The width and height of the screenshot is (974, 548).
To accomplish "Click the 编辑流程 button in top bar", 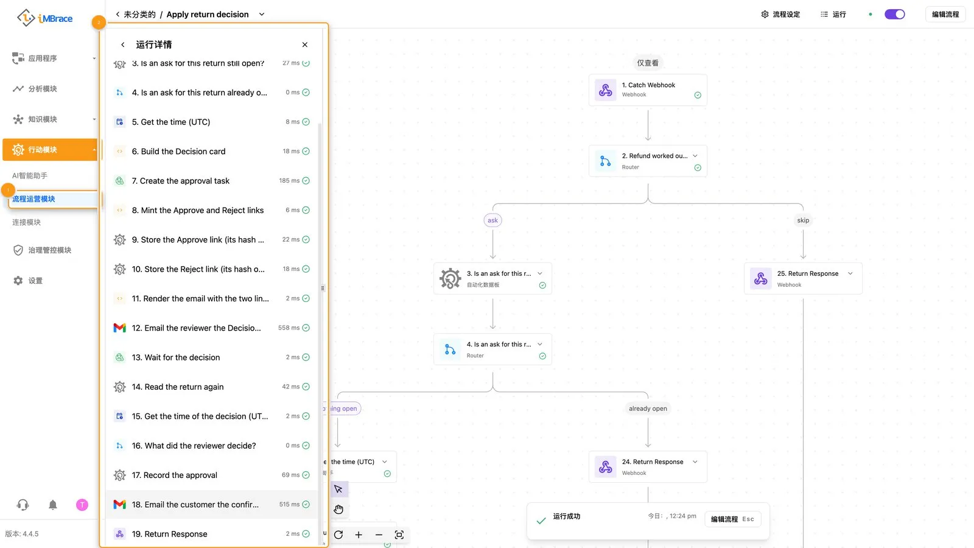I will click(945, 14).
